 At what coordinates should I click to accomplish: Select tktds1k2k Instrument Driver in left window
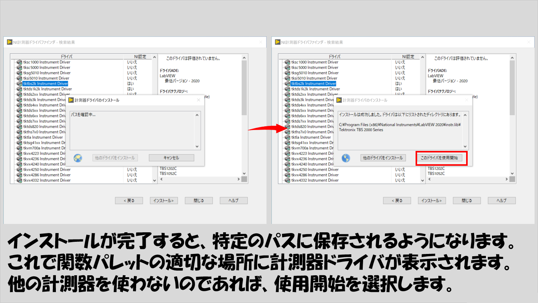click(x=48, y=89)
